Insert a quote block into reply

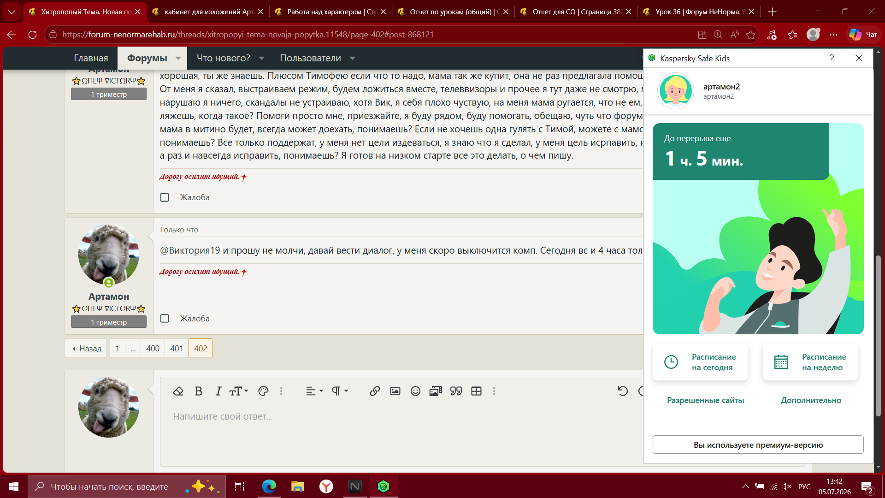(456, 391)
